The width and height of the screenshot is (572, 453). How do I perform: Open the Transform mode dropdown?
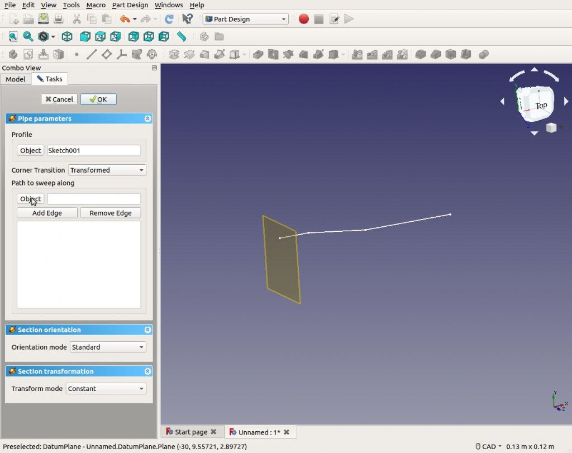[x=106, y=389]
